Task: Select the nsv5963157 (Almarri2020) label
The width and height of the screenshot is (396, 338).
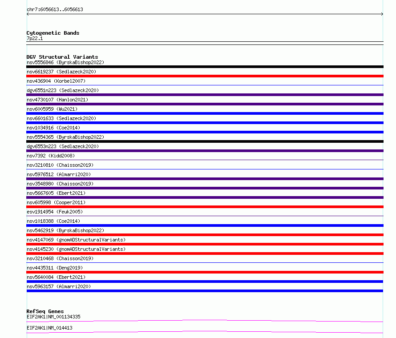Action: 59,286
